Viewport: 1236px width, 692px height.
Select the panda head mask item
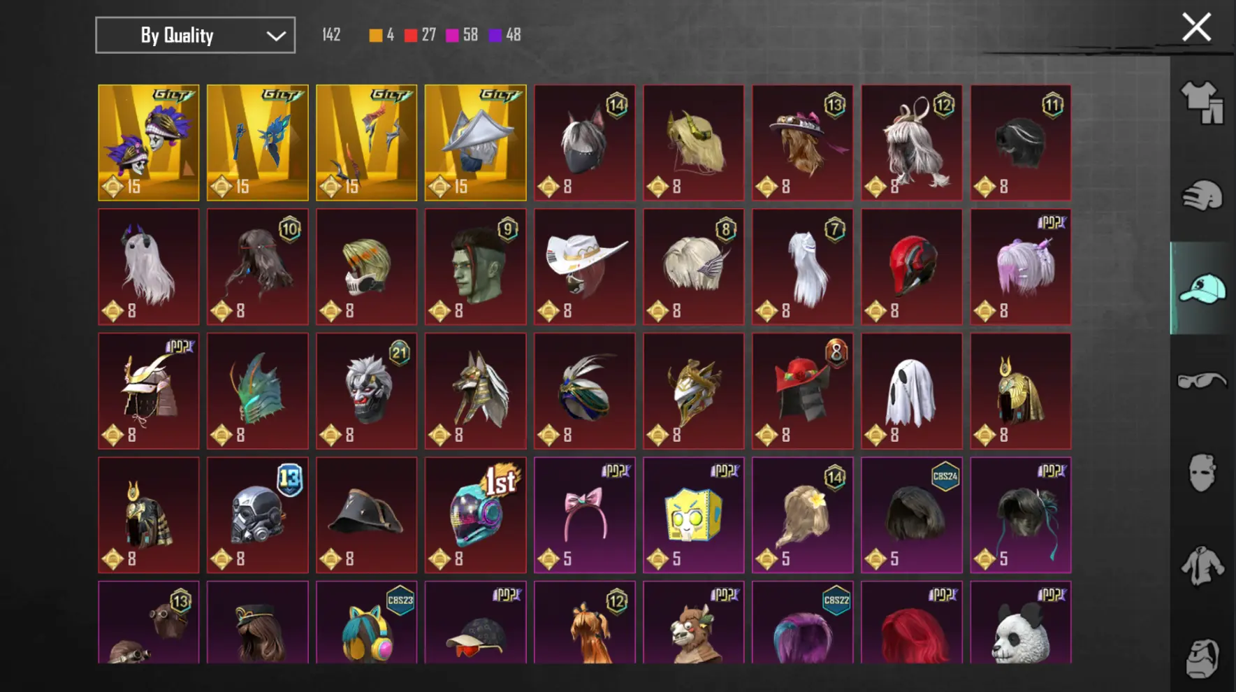click(x=1021, y=622)
